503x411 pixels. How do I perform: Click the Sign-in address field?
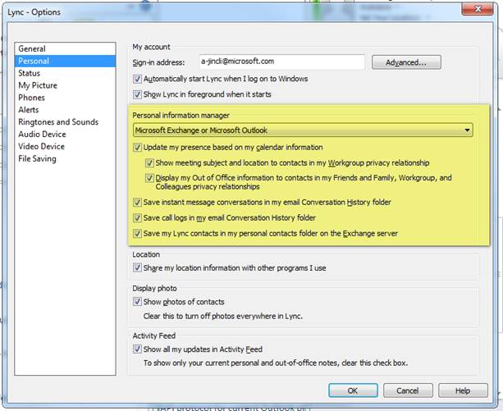point(281,62)
